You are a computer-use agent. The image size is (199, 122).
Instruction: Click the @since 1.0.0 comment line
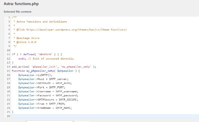point(25,42)
